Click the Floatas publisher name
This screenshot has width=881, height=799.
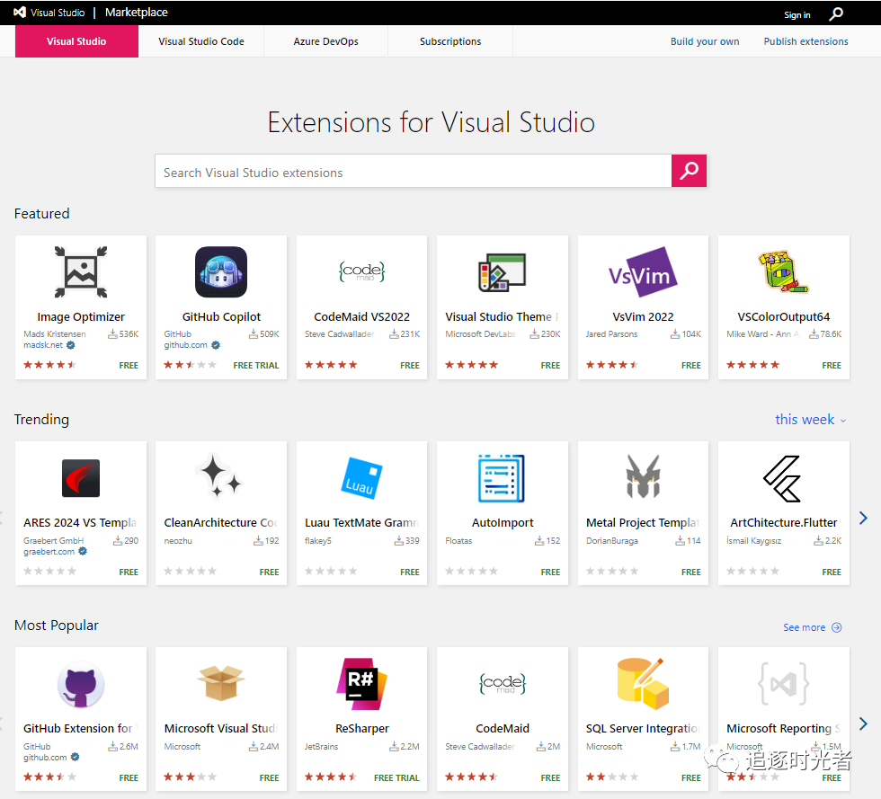click(x=458, y=540)
